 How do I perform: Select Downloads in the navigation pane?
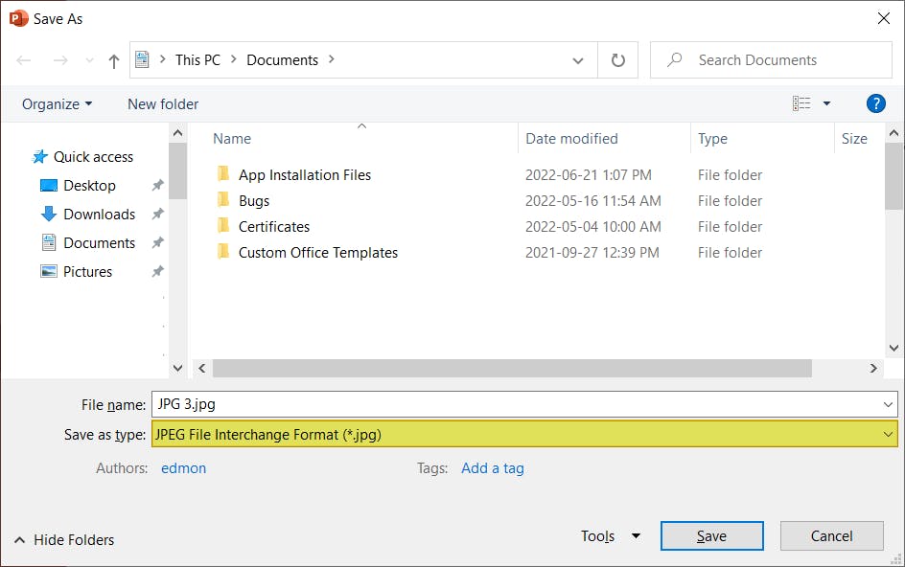pyautogui.click(x=95, y=214)
